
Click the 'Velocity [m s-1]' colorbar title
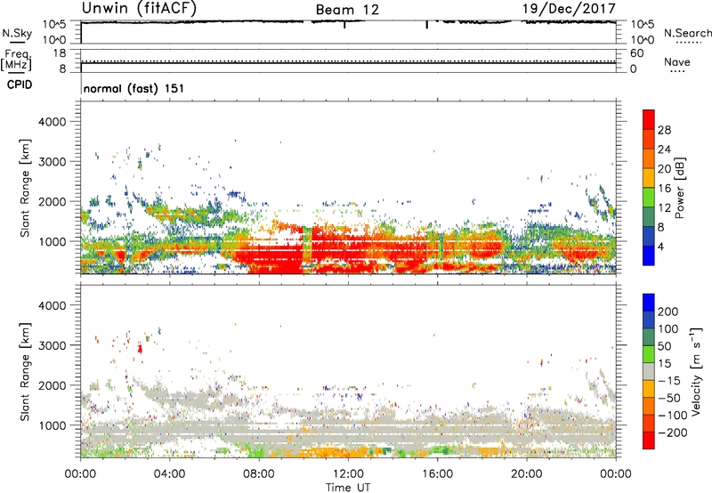point(696,371)
